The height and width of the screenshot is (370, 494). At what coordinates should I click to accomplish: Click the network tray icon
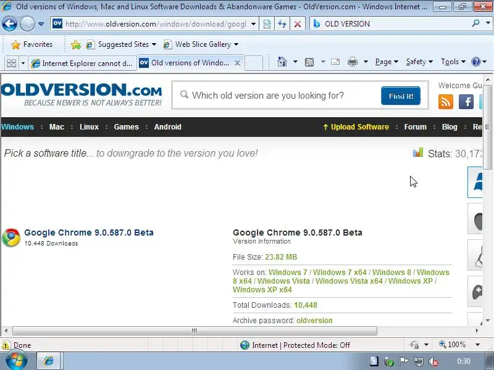[x=419, y=362]
